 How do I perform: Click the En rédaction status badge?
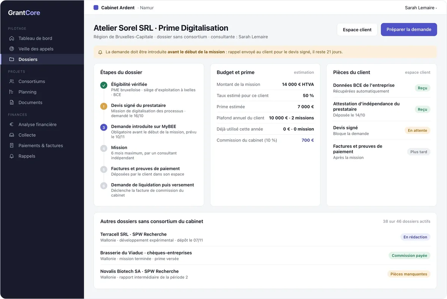pos(415,237)
